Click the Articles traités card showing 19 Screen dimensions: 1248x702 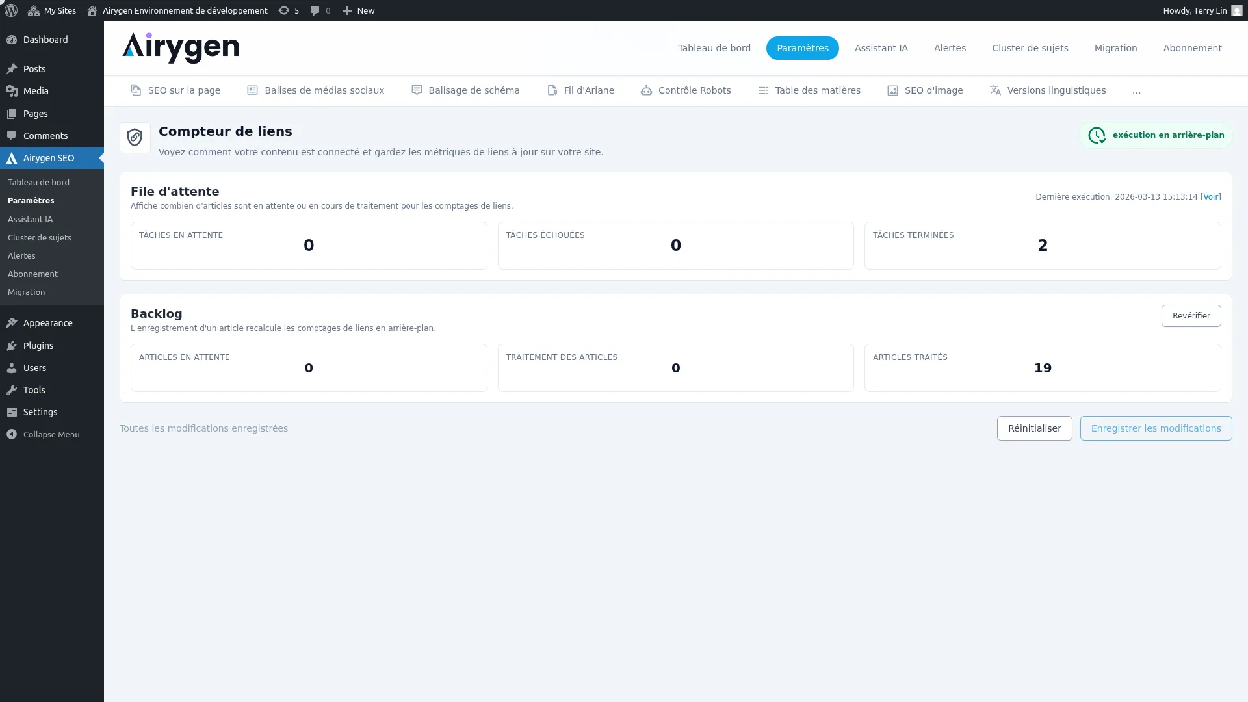click(x=1043, y=368)
